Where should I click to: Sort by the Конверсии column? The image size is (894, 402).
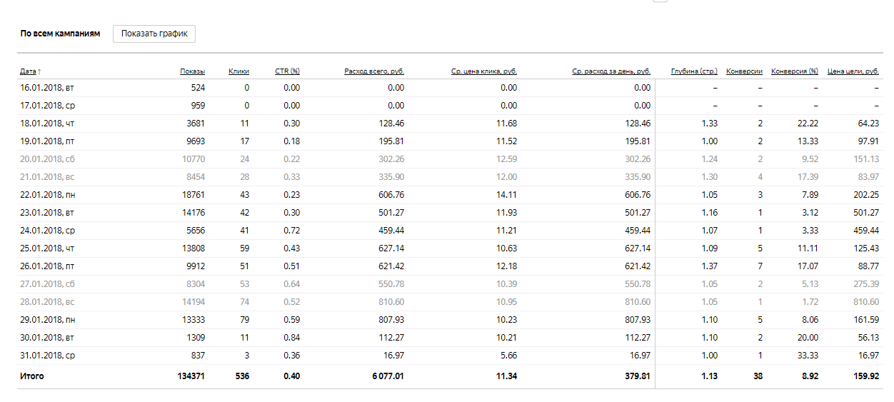coord(744,71)
